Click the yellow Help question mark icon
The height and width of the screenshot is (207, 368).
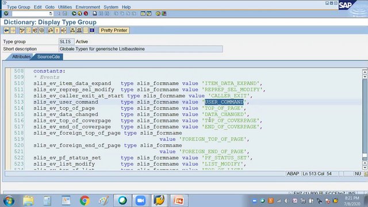[158, 14]
